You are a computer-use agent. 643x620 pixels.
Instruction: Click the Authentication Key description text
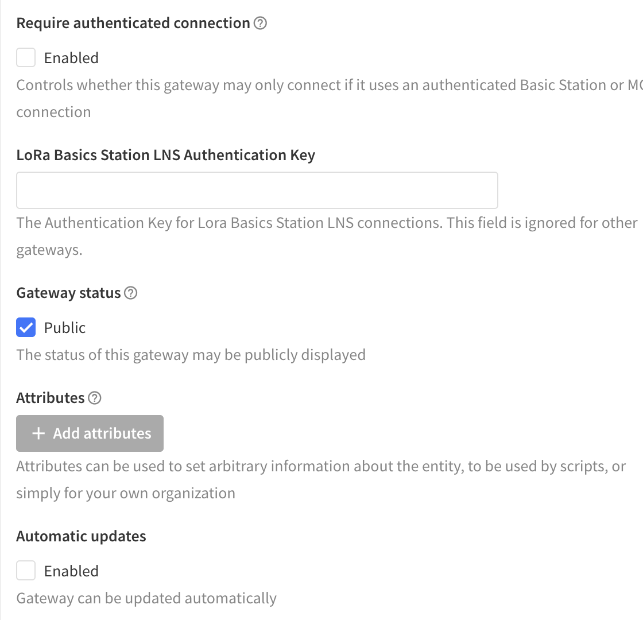pos(327,236)
